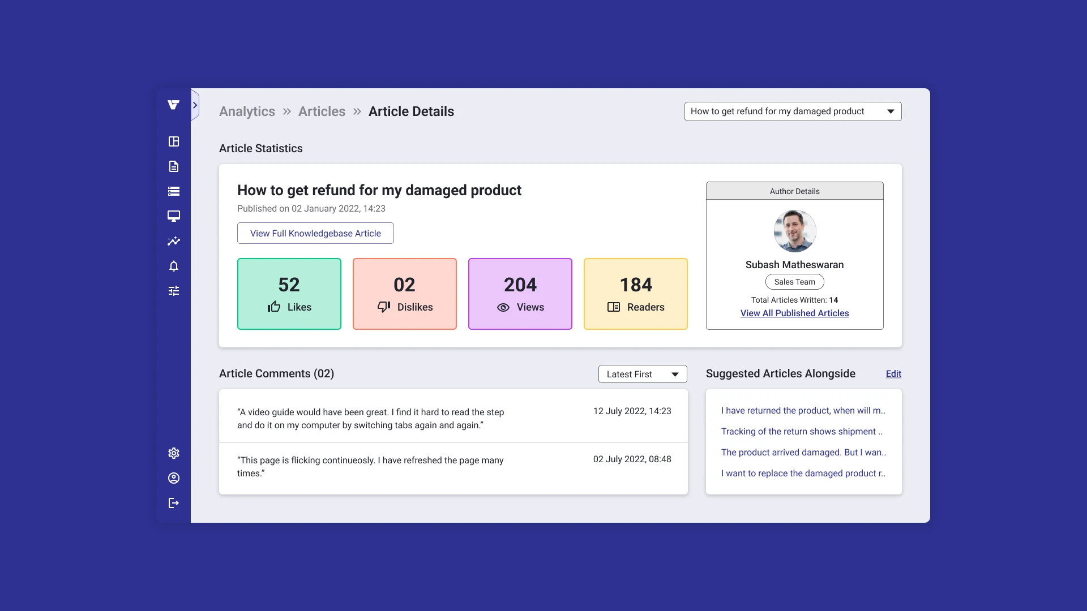Viewport: 1087px width, 611px height.
Task: Open user profile account icon
Action: (x=174, y=478)
